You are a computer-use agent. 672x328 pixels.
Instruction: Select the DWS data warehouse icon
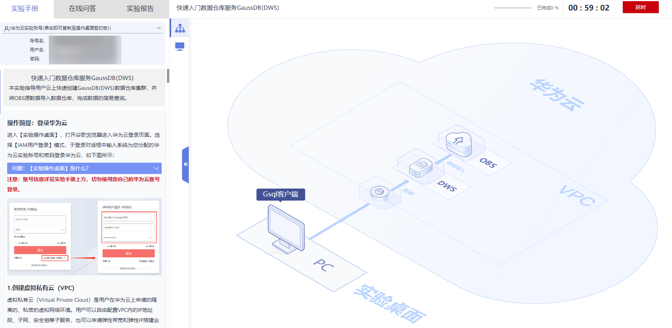tap(421, 168)
